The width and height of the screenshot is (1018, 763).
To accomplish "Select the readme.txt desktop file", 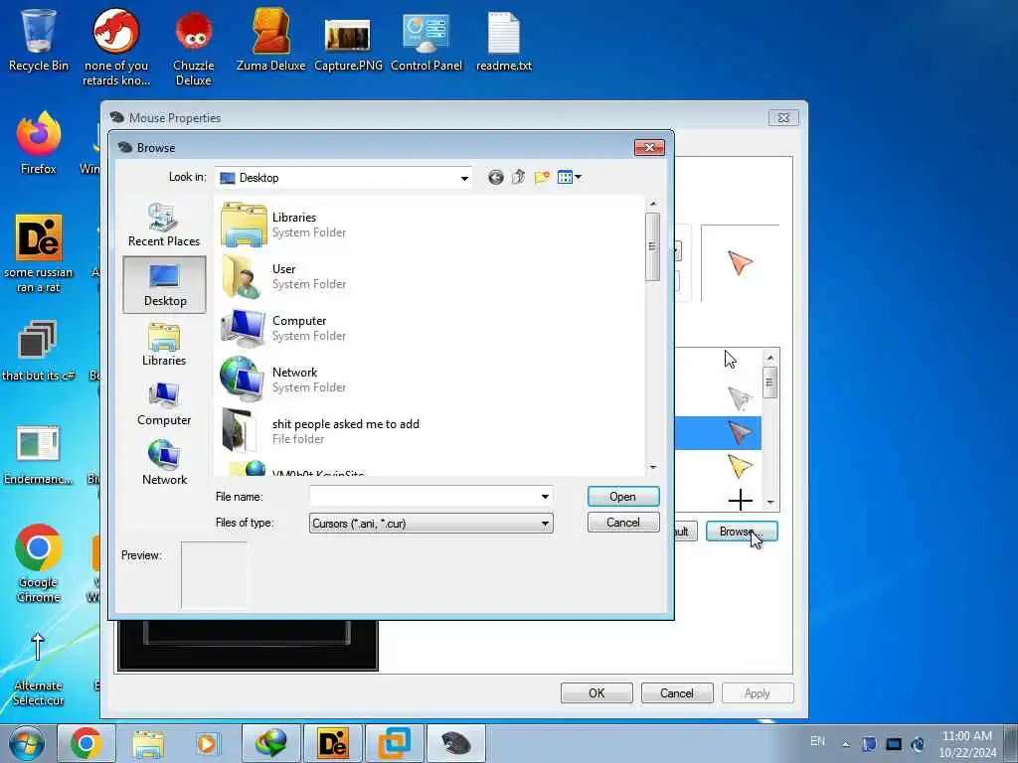I will coord(504,42).
